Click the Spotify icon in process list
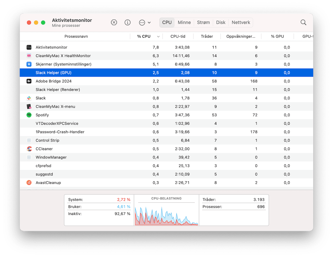The width and height of the screenshot is (333, 257). pyautogui.click(x=29, y=115)
